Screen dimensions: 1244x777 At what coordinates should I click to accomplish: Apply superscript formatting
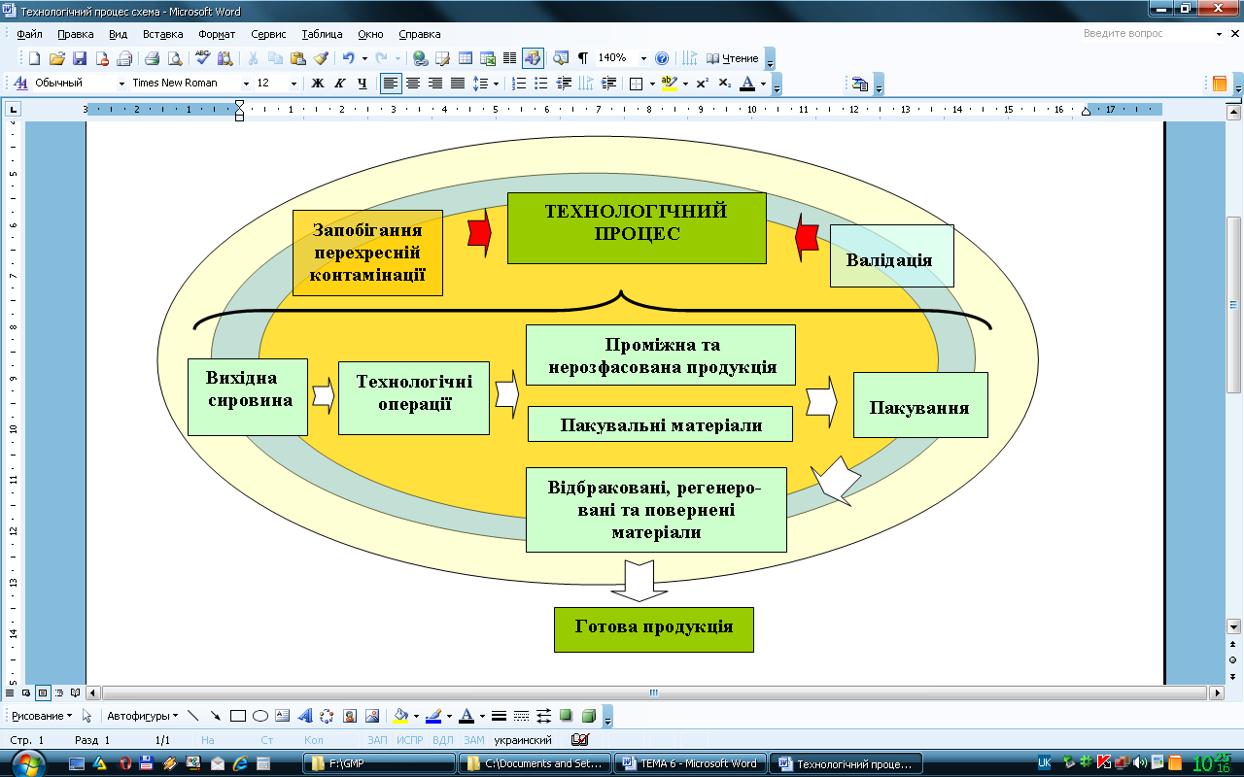click(x=702, y=84)
